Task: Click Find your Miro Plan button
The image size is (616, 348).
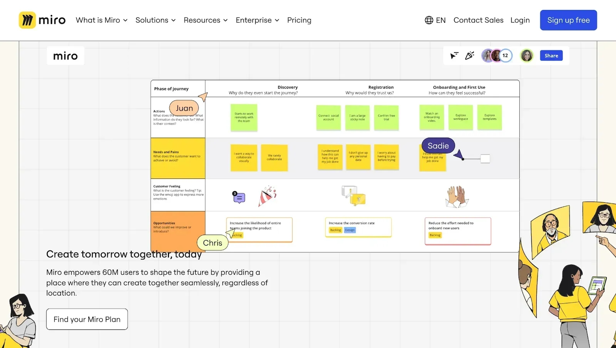Action: tap(87, 319)
